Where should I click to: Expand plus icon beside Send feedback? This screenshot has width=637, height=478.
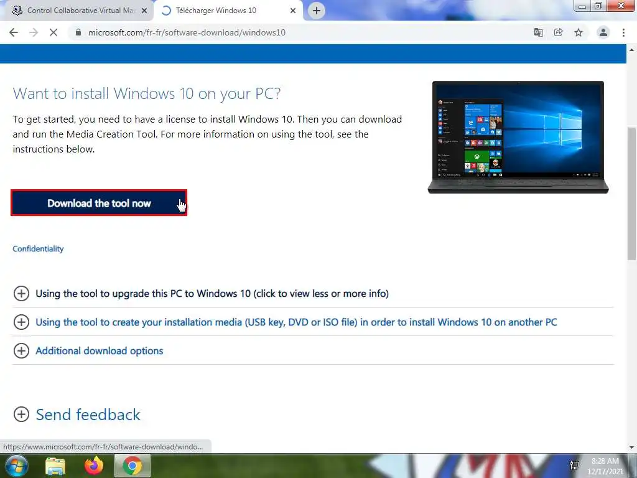pyautogui.click(x=21, y=415)
